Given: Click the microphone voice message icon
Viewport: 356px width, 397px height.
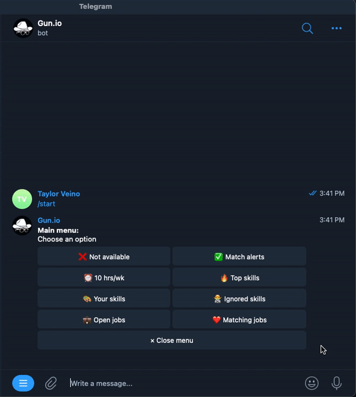Looking at the screenshot, I should (336, 383).
